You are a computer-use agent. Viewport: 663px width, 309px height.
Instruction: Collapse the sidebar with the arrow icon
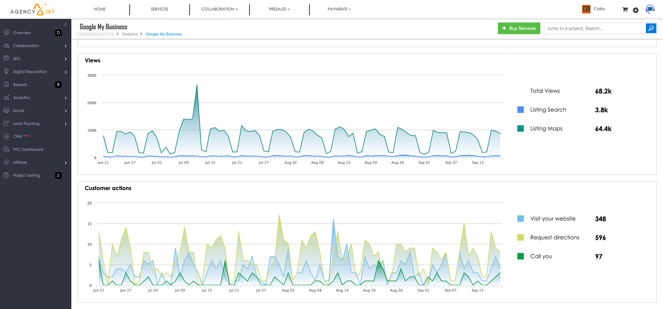pyautogui.click(x=65, y=24)
